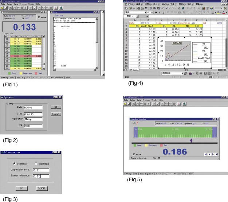Open the Process menu in Fig 1 window
228x202 pixels.
coord(23,4)
